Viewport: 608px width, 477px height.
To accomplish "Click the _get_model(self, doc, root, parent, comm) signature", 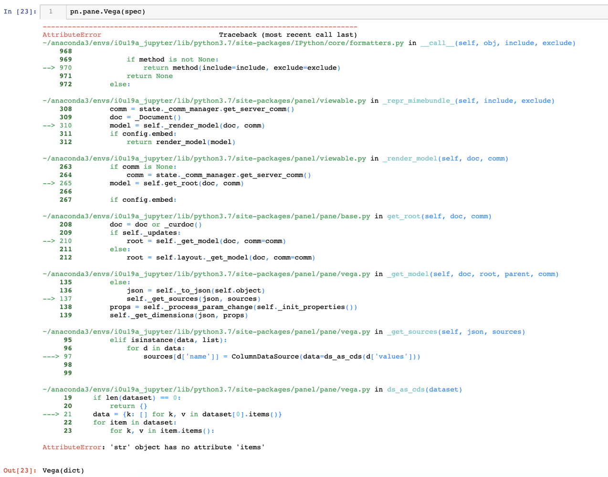I will (472, 274).
